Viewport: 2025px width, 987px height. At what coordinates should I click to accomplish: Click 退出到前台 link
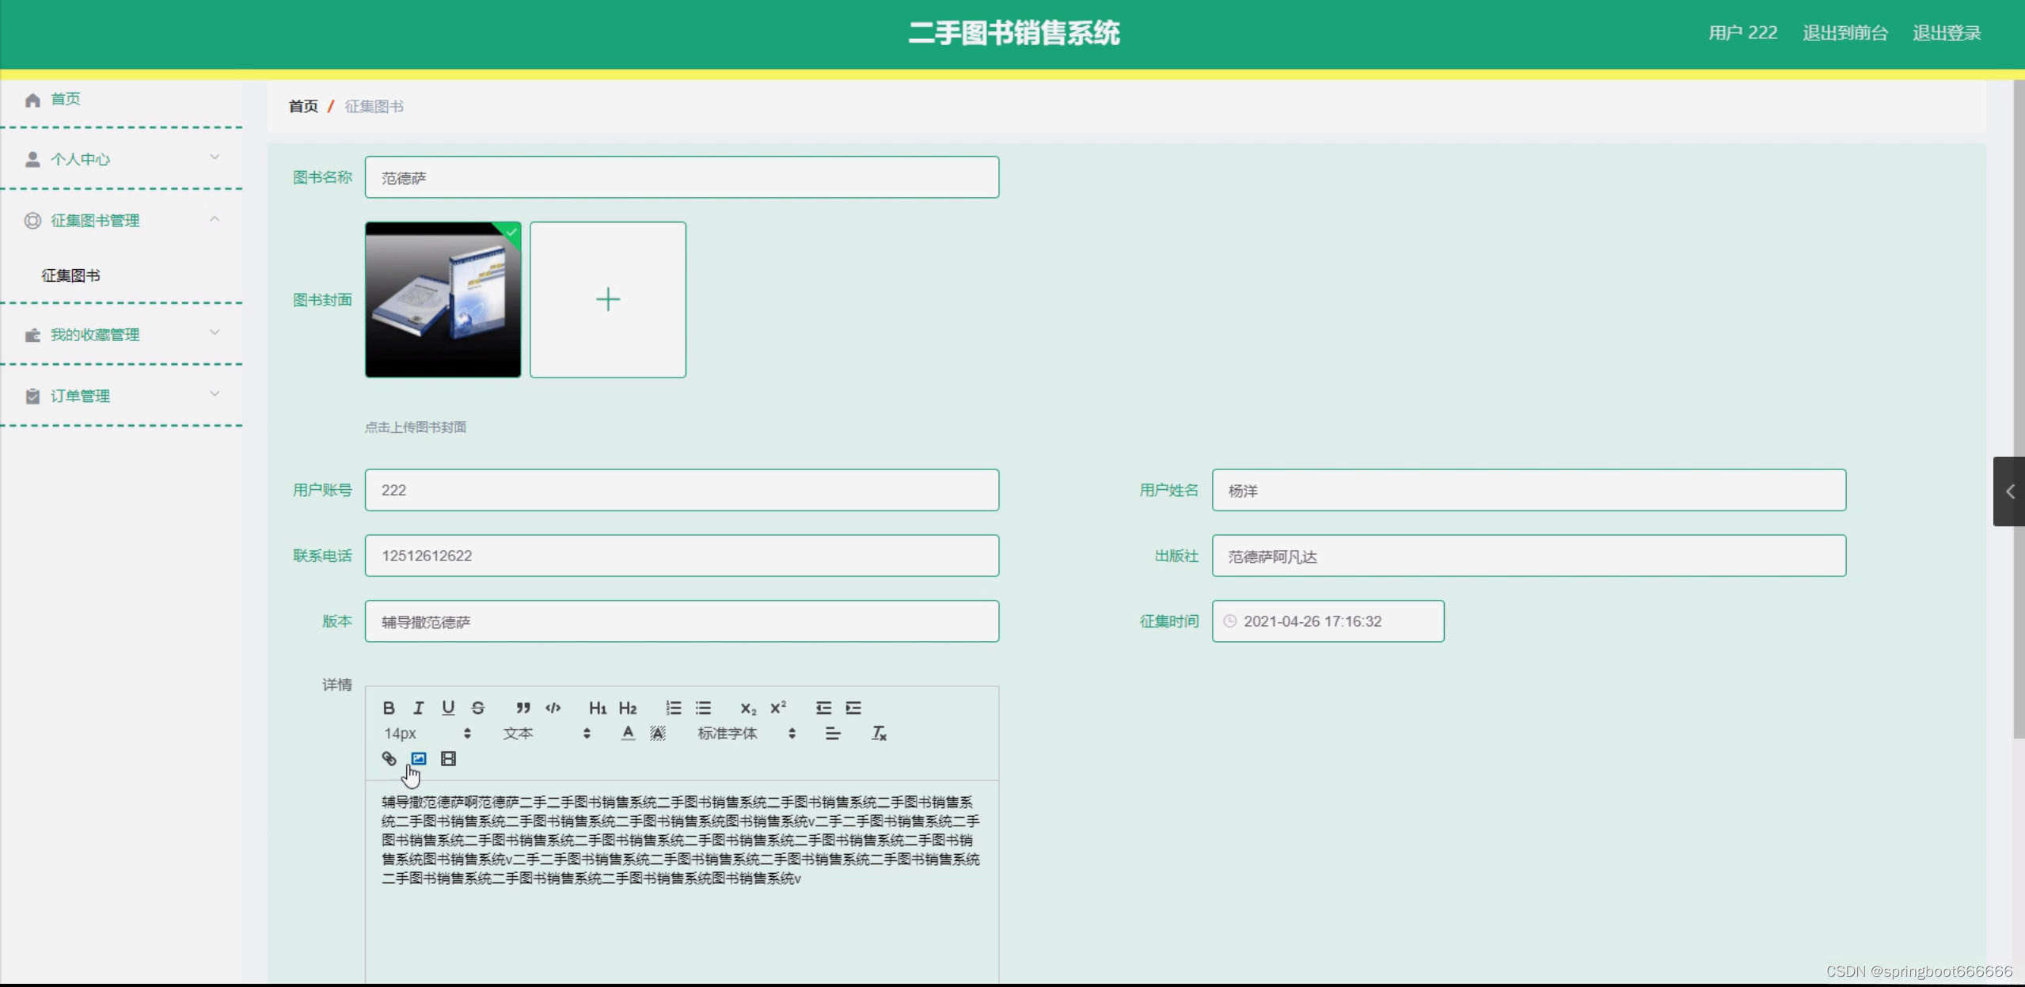[x=1845, y=33]
